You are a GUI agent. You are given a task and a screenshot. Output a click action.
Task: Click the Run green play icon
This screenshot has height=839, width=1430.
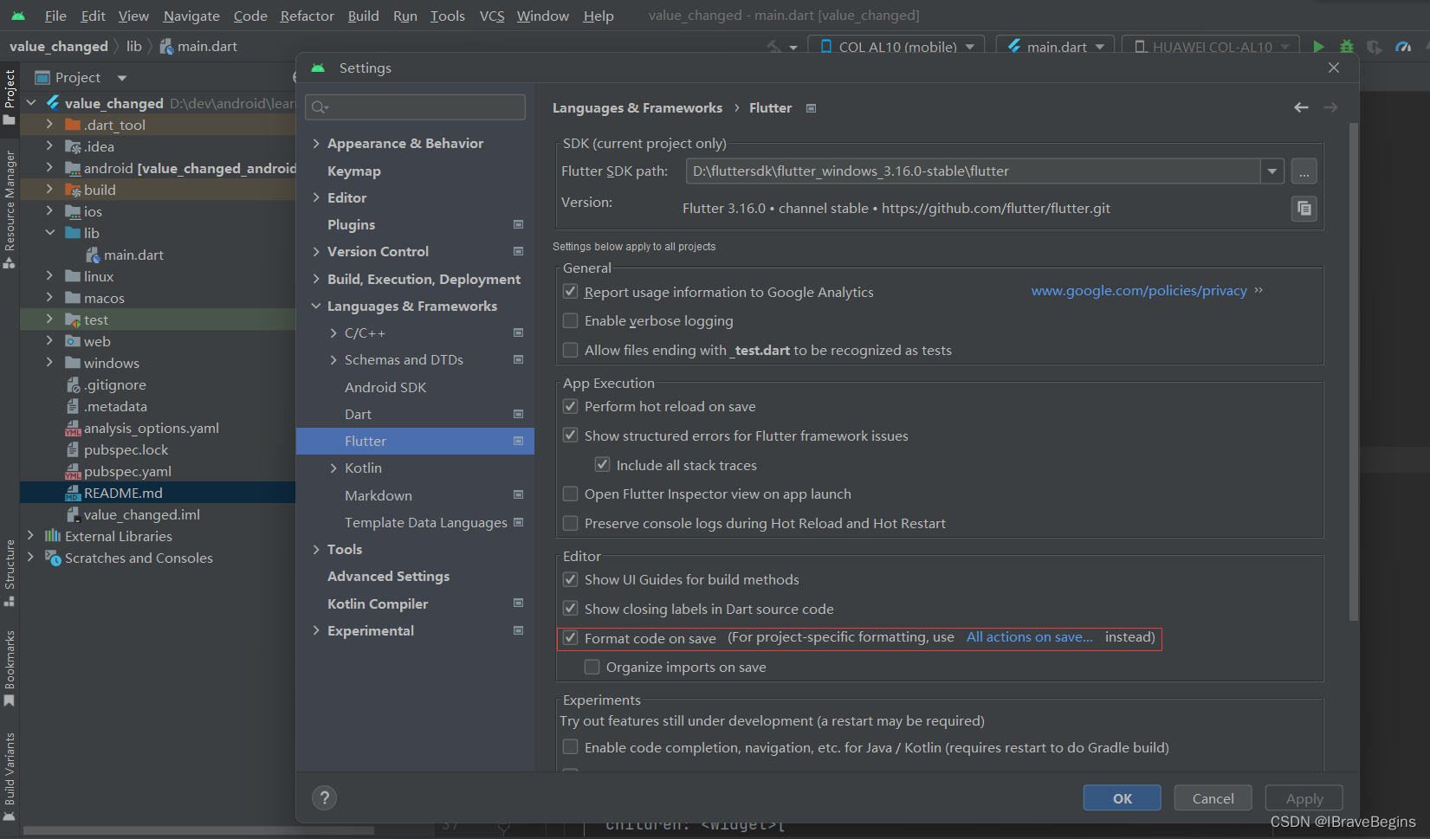(1318, 47)
